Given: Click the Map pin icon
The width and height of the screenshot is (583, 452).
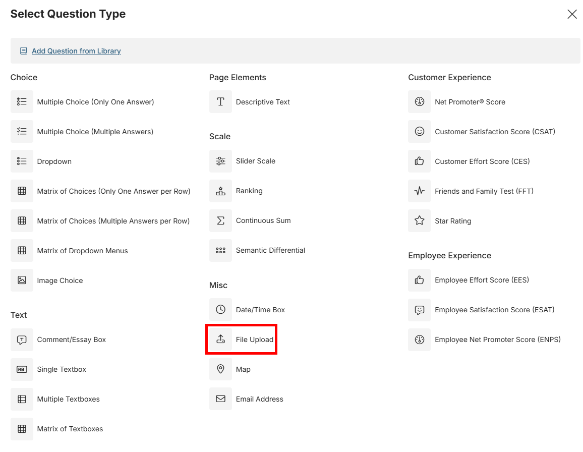Looking at the screenshot, I should 220,369.
